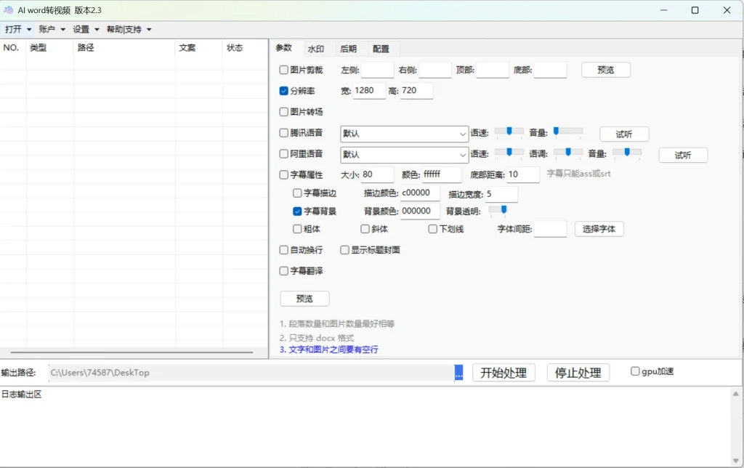Enable the gpu加速 checkbox
Viewport: 744px width, 468px height.
tap(635, 371)
